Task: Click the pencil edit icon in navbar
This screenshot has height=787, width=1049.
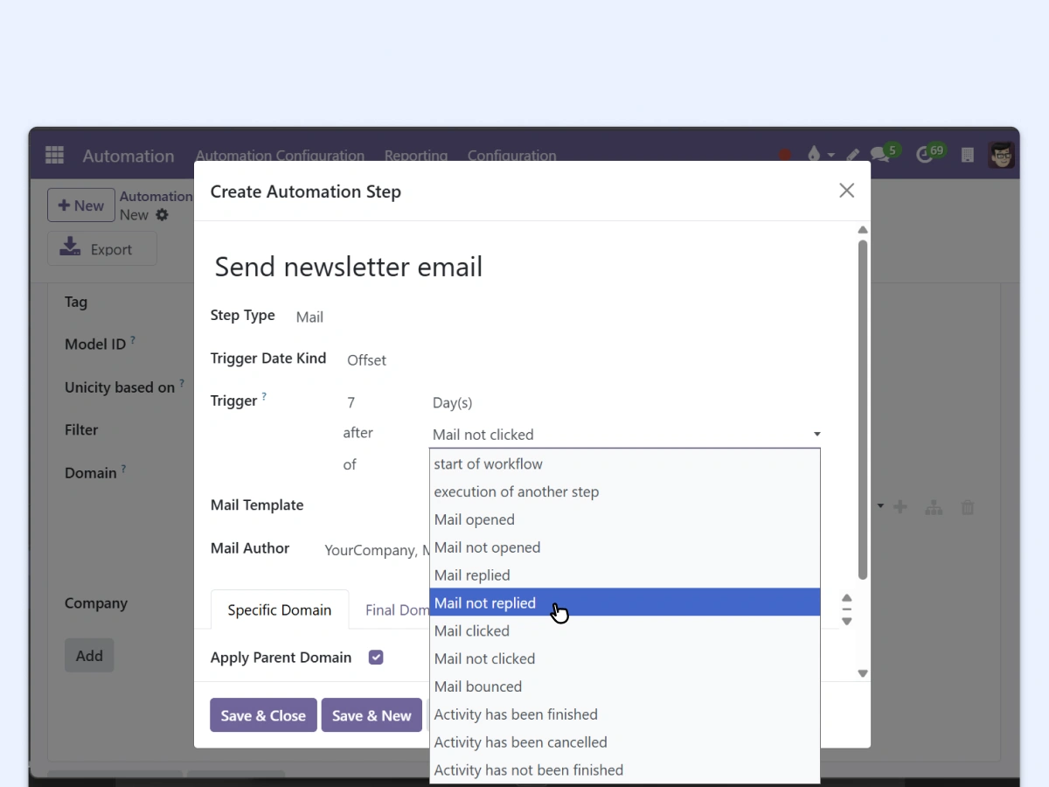Action: pos(852,156)
